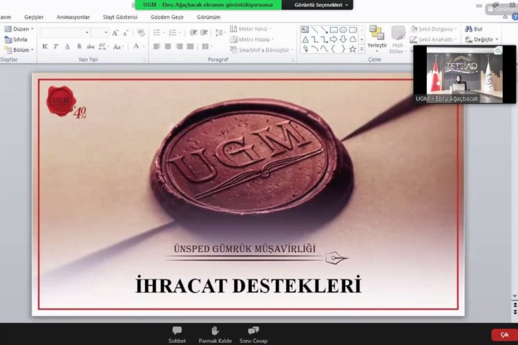
Task: Open the Geçişler ribbon tab
Action: point(34,17)
